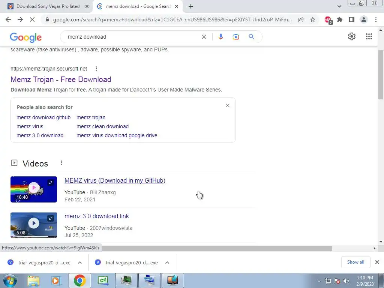
Task: Search memz clean download suggestion
Action: [x=102, y=127]
